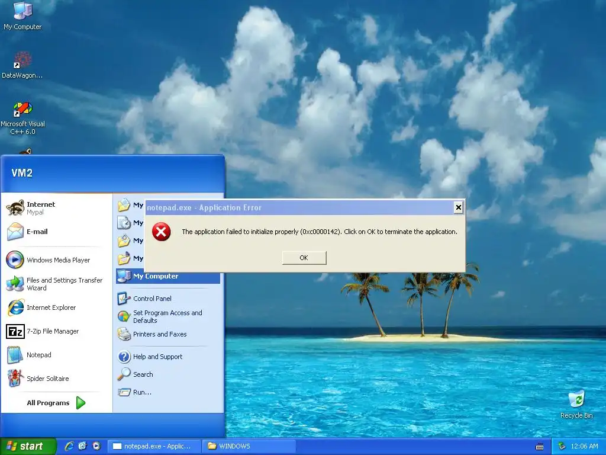Launch Windows Media Player from Start menu
Viewport: 606px width, 455px height.
click(56, 260)
